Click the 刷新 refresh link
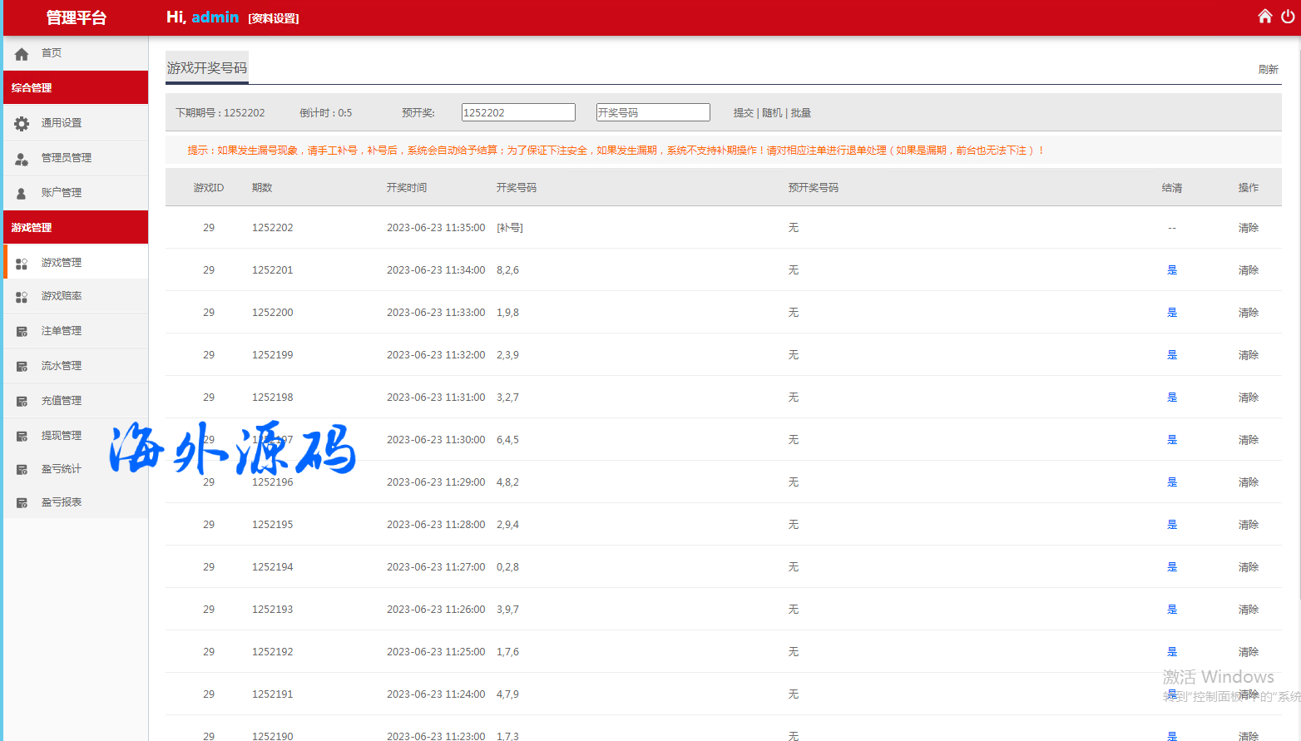The height and width of the screenshot is (741, 1301). pos(1268,70)
